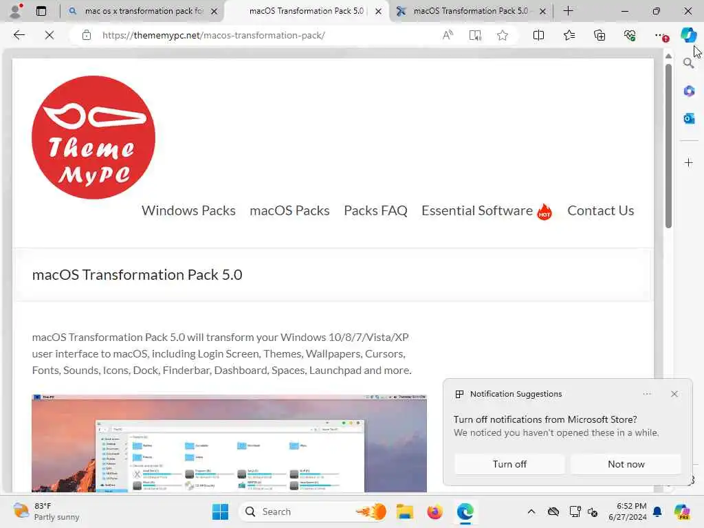Open Packs FAQ page

pyautogui.click(x=375, y=210)
